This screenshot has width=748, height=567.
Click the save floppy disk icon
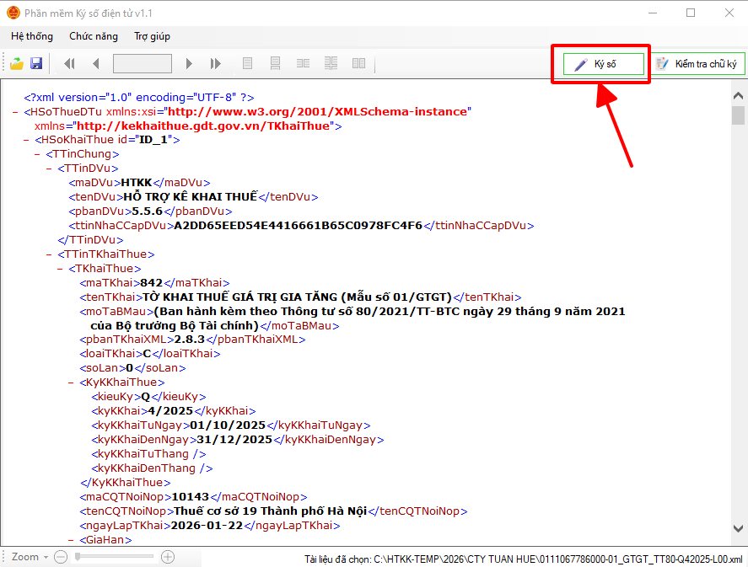[x=36, y=64]
